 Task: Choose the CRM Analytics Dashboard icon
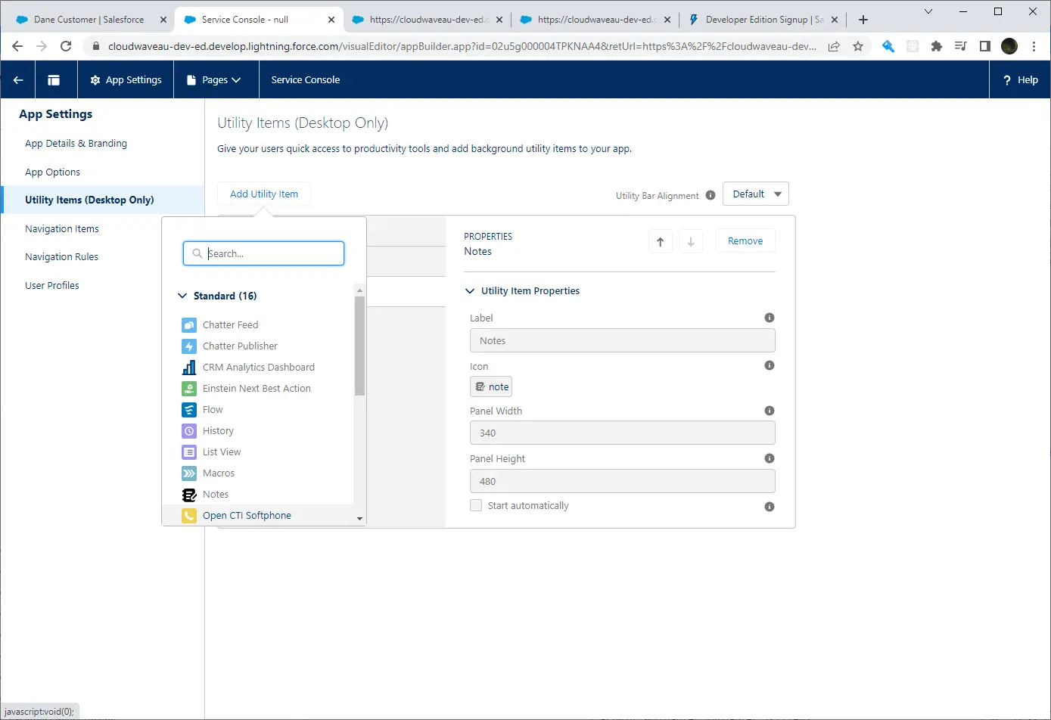coord(189,368)
